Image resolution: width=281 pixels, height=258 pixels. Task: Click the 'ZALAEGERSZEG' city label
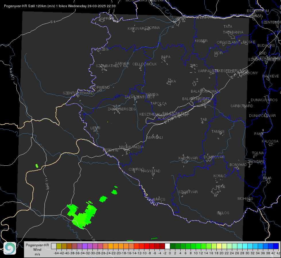tap(122, 109)
